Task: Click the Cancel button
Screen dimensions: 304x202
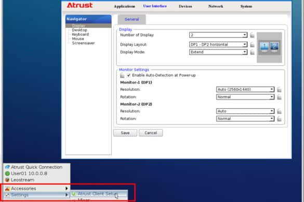Action: 151,133
